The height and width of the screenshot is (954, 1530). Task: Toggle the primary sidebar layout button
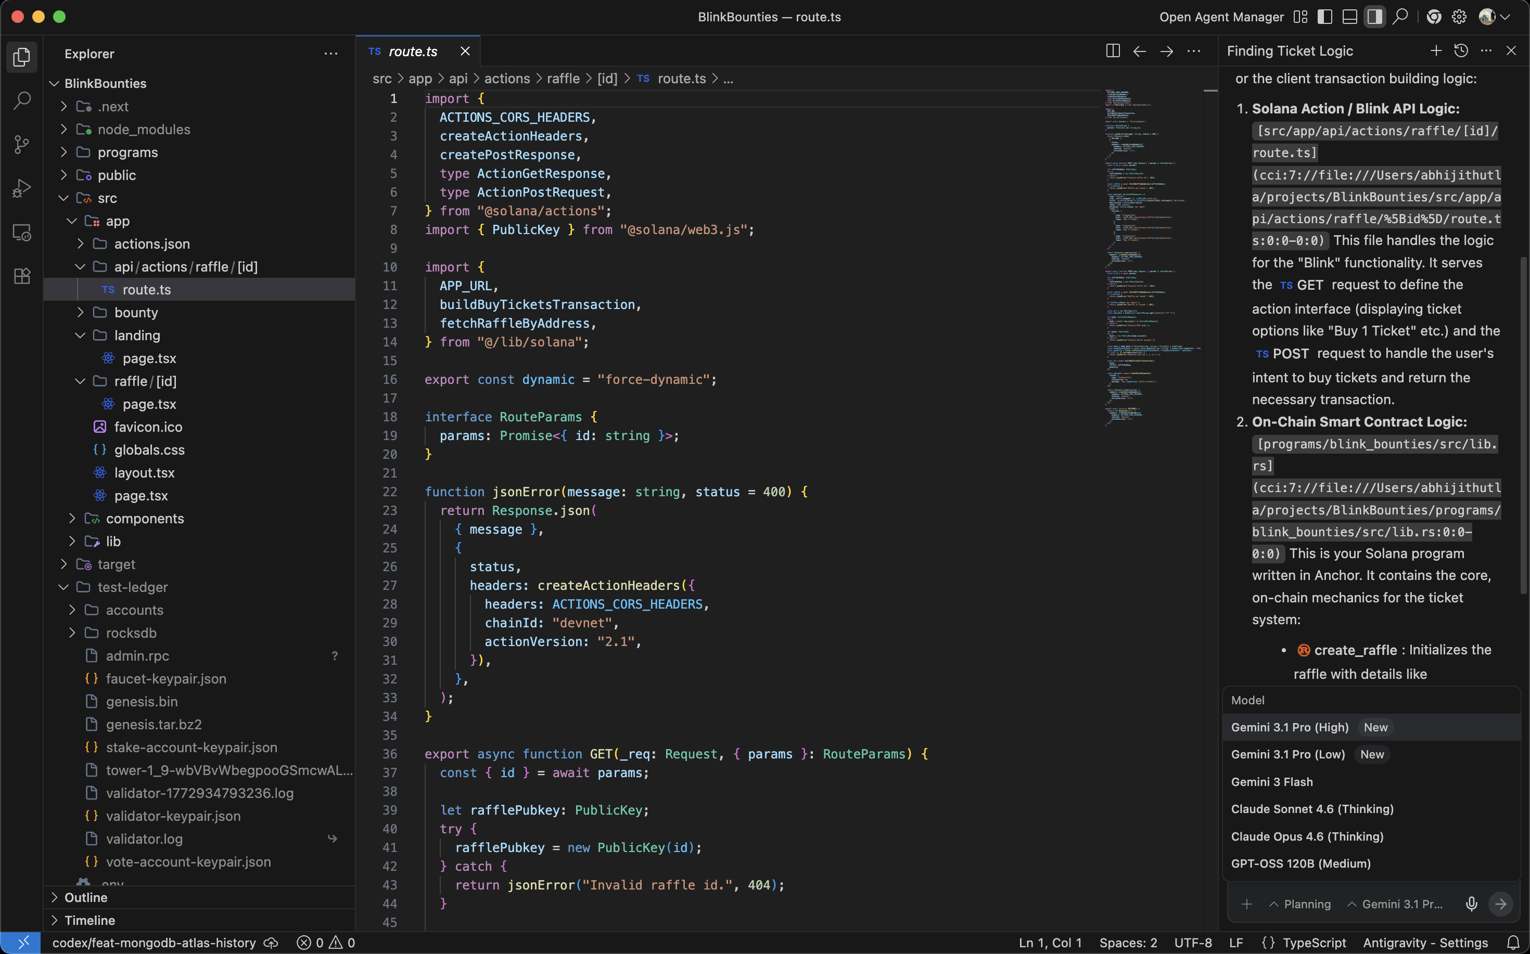coord(1325,17)
